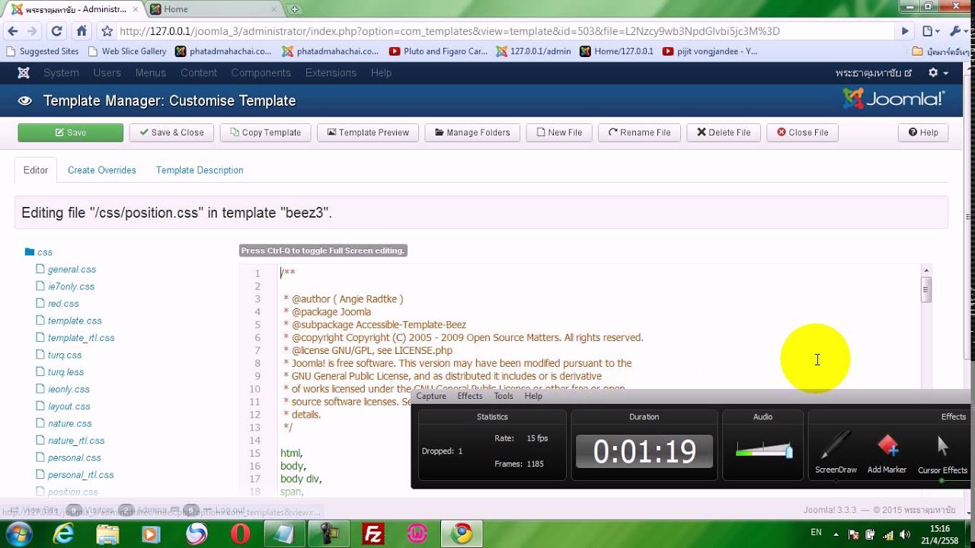The width and height of the screenshot is (975, 548).
Task: Click the site name link in admin bar
Action: click(x=873, y=73)
